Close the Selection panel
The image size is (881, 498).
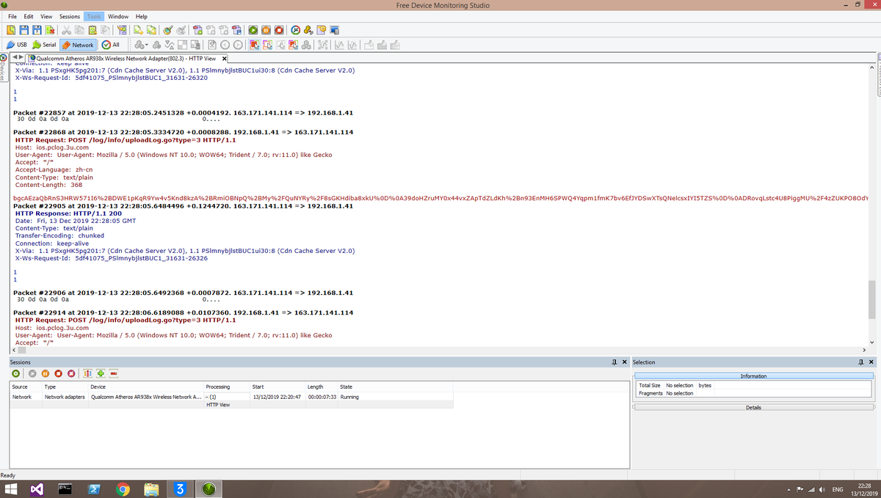[871, 362]
